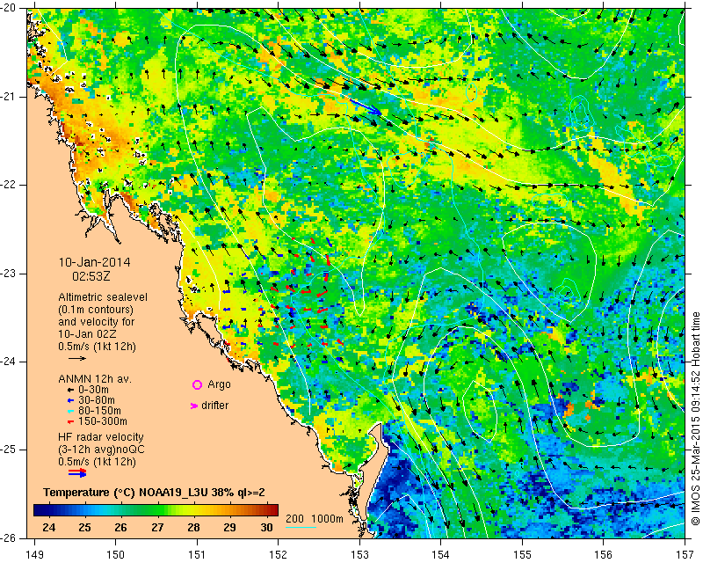Click the magenta Argo circle legend marker

tap(197, 384)
